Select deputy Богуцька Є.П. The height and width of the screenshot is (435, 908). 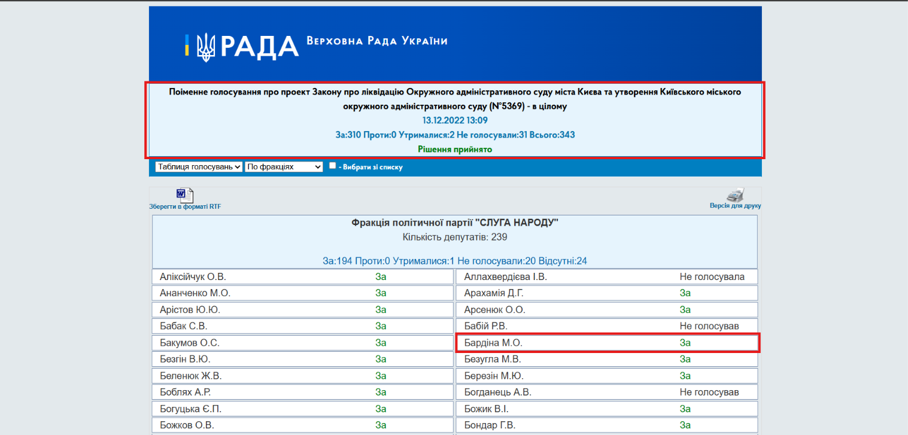pos(190,409)
